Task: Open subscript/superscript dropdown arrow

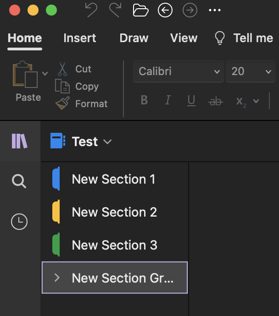Action: pyautogui.click(x=256, y=101)
